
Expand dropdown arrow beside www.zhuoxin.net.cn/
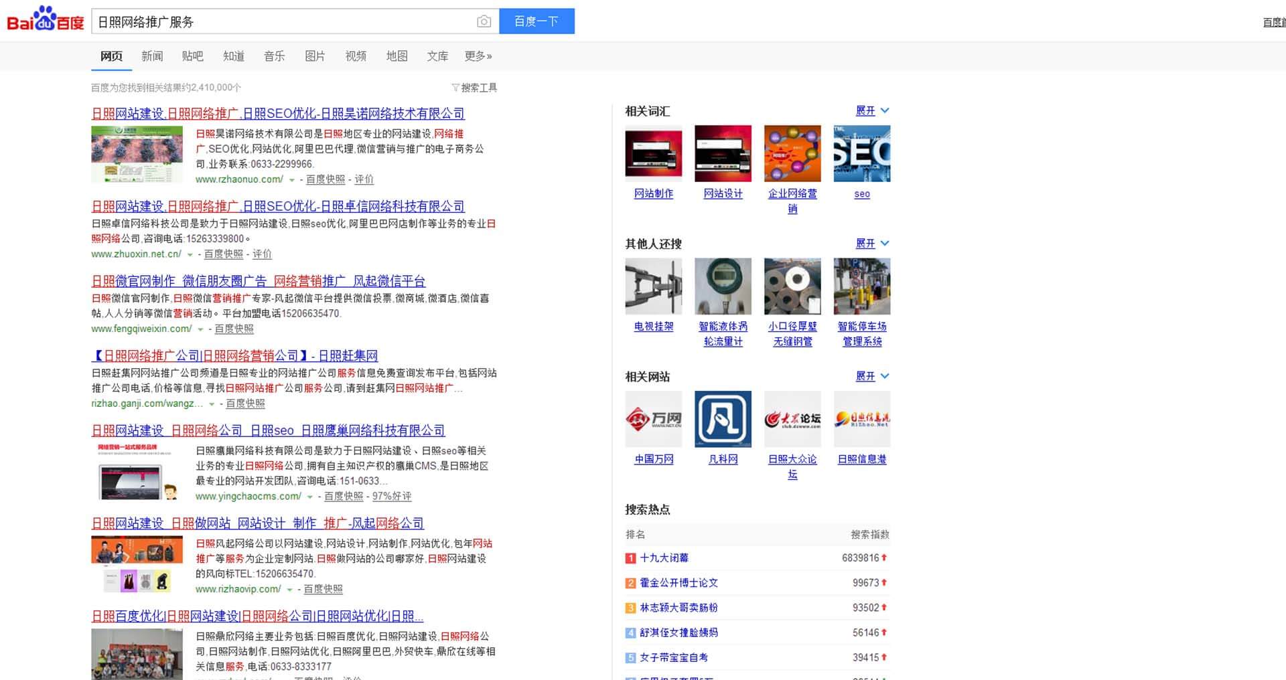(x=190, y=255)
